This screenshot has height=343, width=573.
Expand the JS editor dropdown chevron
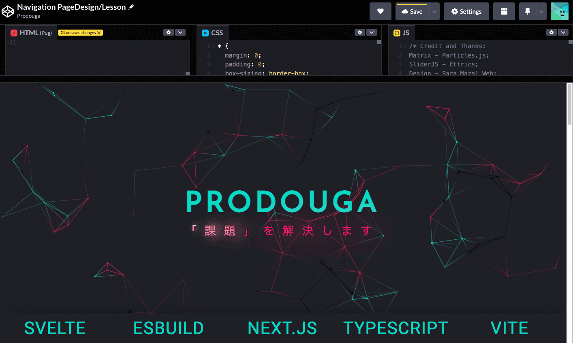pos(563,32)
